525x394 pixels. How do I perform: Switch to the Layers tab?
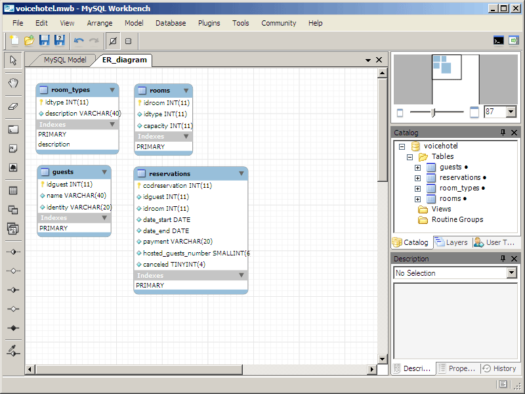click(x=452, y=242)
